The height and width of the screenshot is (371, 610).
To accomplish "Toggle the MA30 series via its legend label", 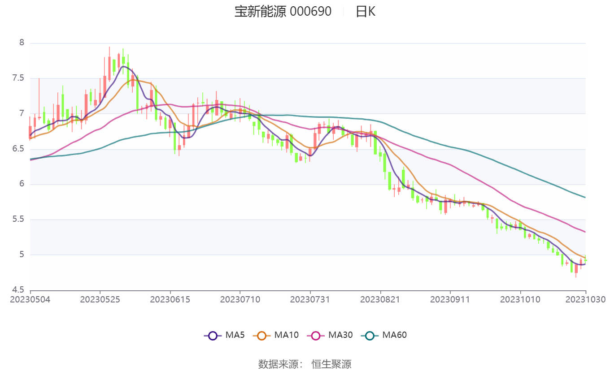I will pos(340,335).
